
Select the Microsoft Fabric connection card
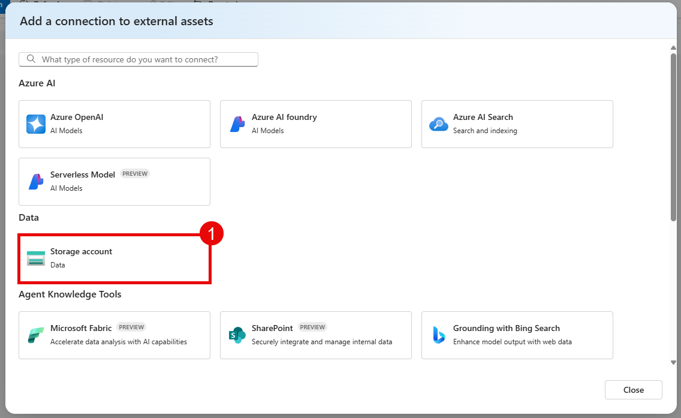click(x=114, y=335)
